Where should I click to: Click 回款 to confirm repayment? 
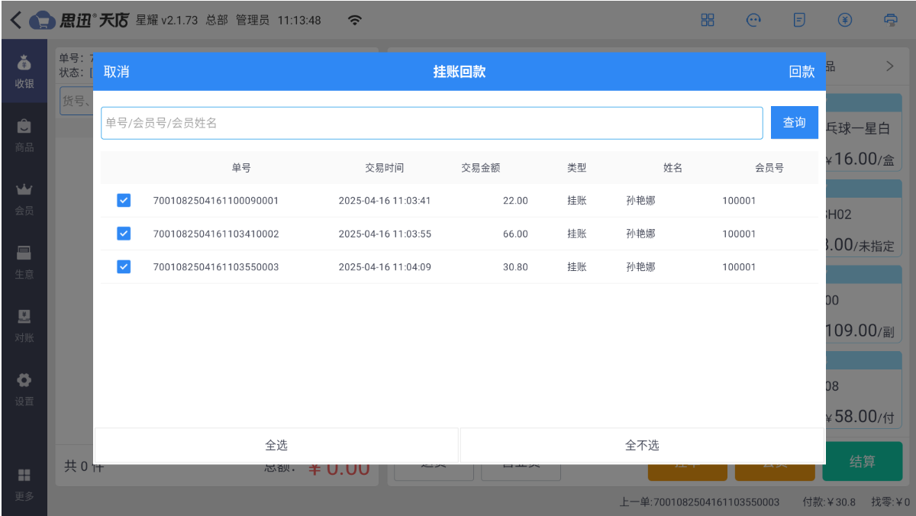[801, 72]
